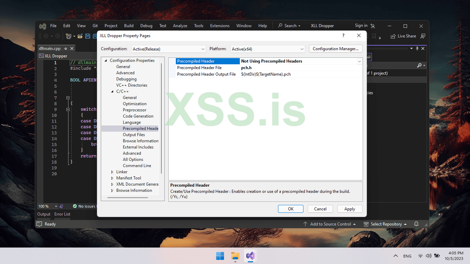Click the Select Repository icon

tap(366, 224)
